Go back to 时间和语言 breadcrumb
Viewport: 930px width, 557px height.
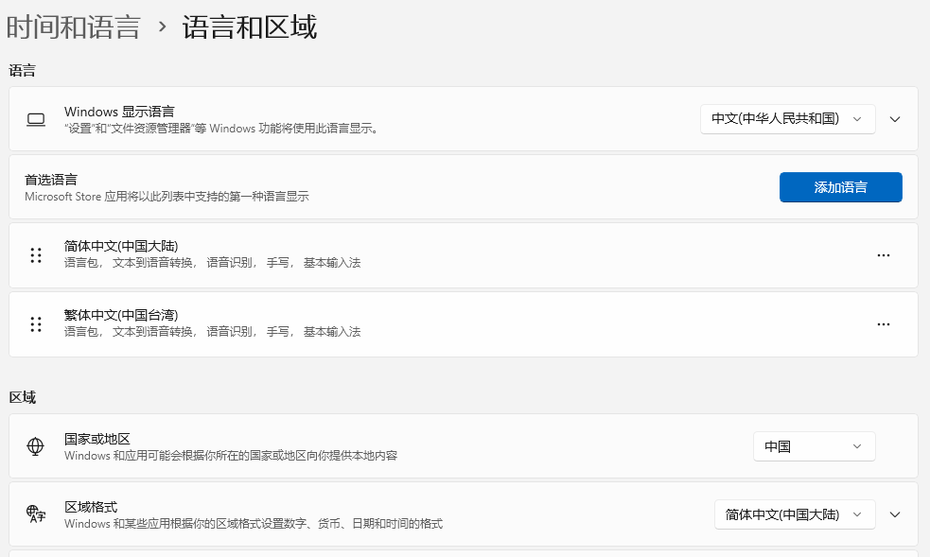74,27
